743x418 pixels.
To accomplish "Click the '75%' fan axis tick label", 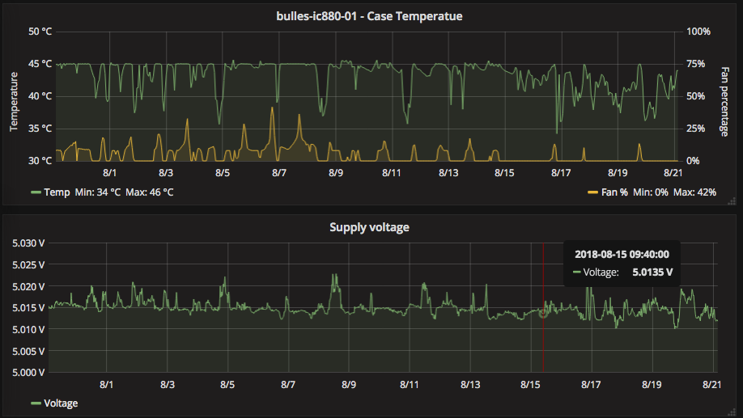I will [x=695, y=63].
